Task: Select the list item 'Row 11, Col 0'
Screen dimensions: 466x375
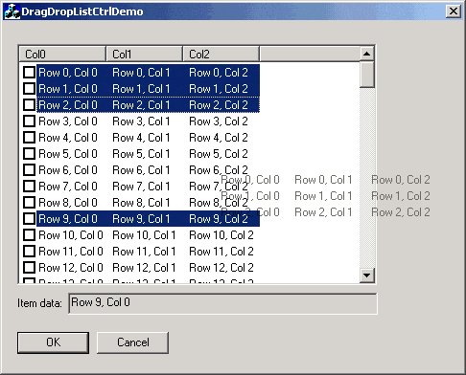Action: [71, 252]
